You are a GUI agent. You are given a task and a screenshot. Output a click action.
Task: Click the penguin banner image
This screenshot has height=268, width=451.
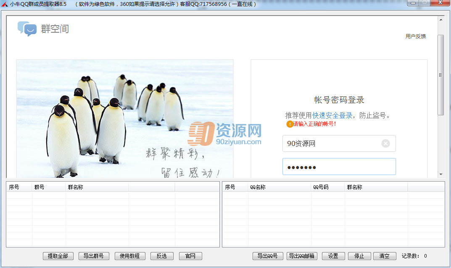125,119
